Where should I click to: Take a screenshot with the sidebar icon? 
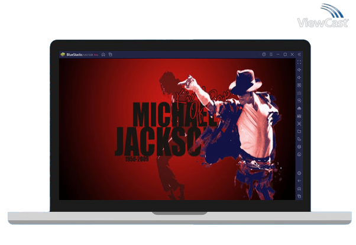click(299, 124)
